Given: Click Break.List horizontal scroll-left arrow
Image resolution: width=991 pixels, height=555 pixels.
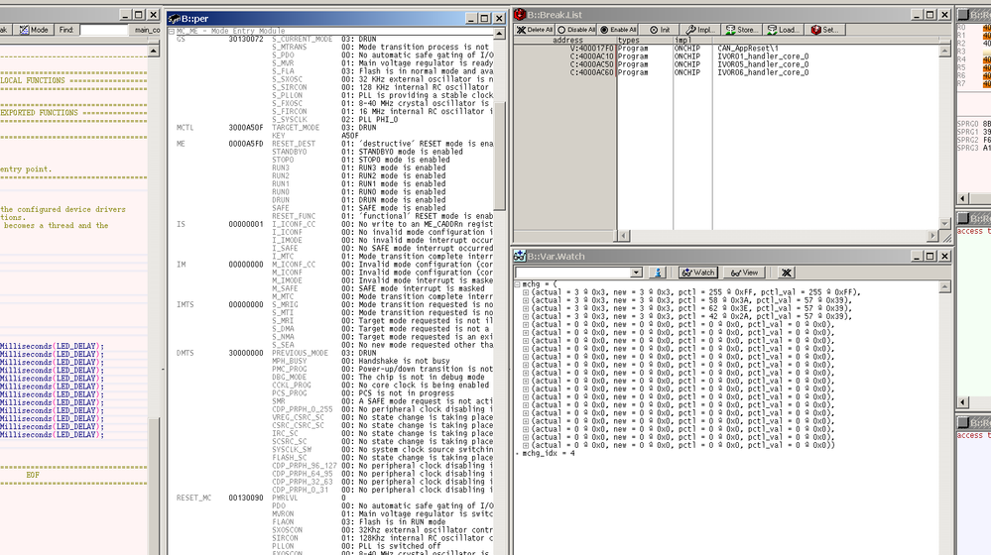Looking at the screenshot, I should [623, 236].
